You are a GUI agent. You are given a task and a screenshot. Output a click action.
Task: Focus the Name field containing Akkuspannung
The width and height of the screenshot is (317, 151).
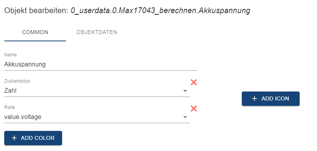(101, 64)
